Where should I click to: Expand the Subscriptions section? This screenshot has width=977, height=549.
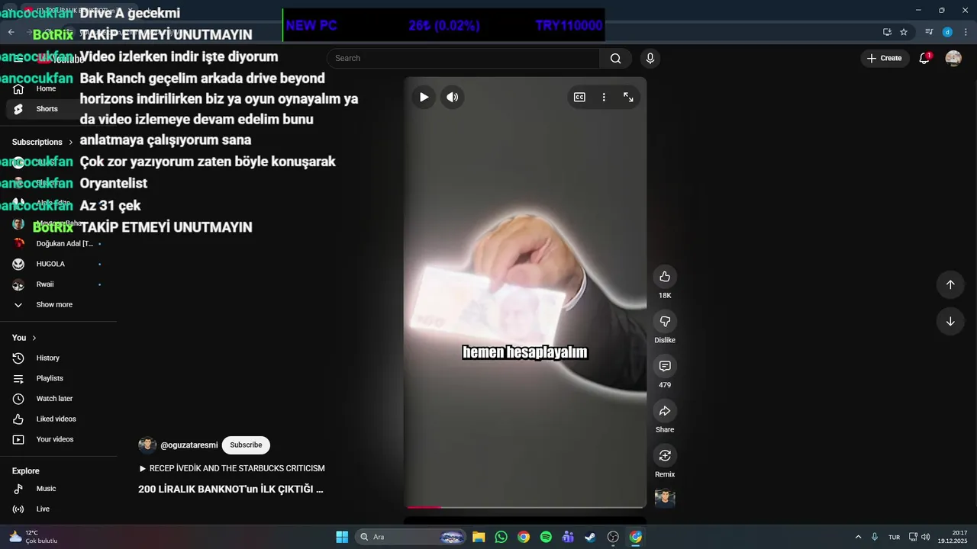point(43,142)
